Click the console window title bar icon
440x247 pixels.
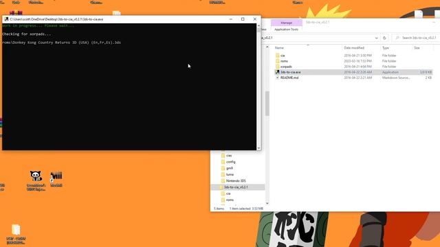point(6,19)
